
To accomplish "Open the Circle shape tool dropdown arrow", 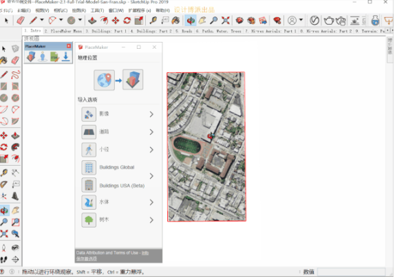I will [x=80, y=20].
